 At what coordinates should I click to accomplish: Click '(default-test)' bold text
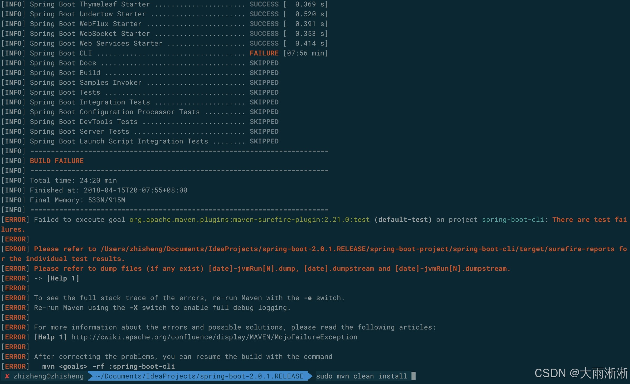(x=403, y=220)
